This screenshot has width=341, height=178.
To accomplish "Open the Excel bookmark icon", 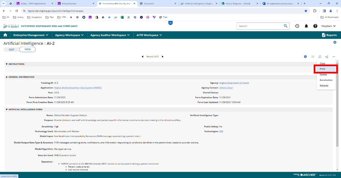I will coord(122,17).
